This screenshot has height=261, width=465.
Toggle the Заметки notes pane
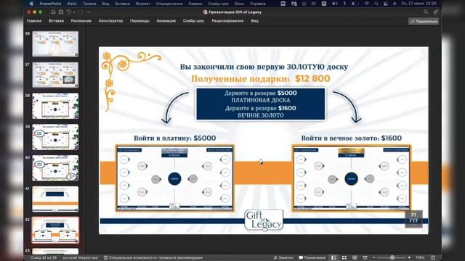tap(283, 258)
